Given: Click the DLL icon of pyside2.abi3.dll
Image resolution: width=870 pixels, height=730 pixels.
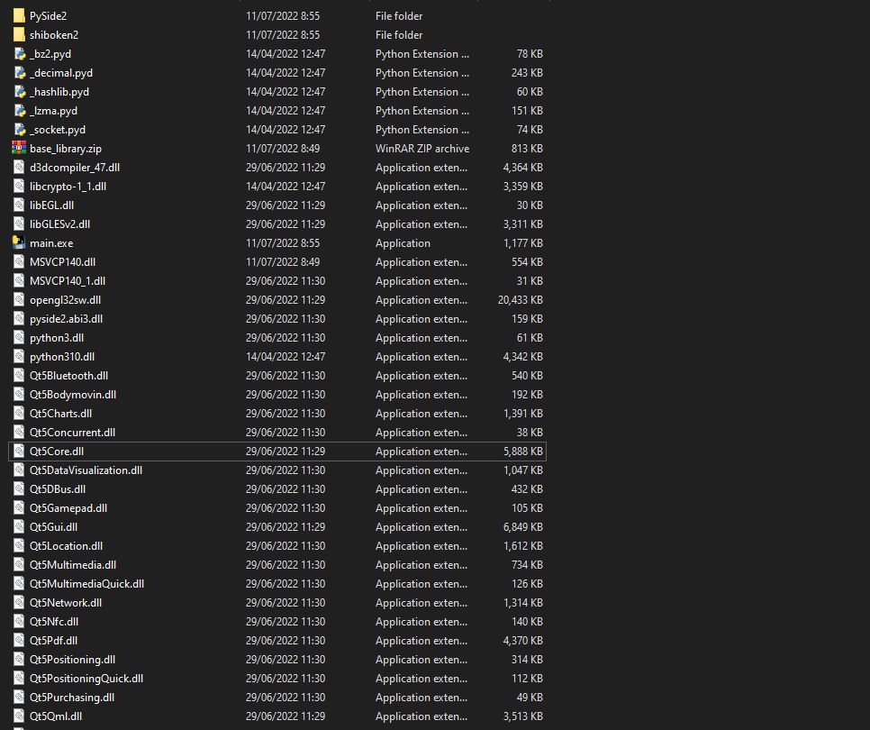Looking at the screenshot, I should tap(20, 319).
